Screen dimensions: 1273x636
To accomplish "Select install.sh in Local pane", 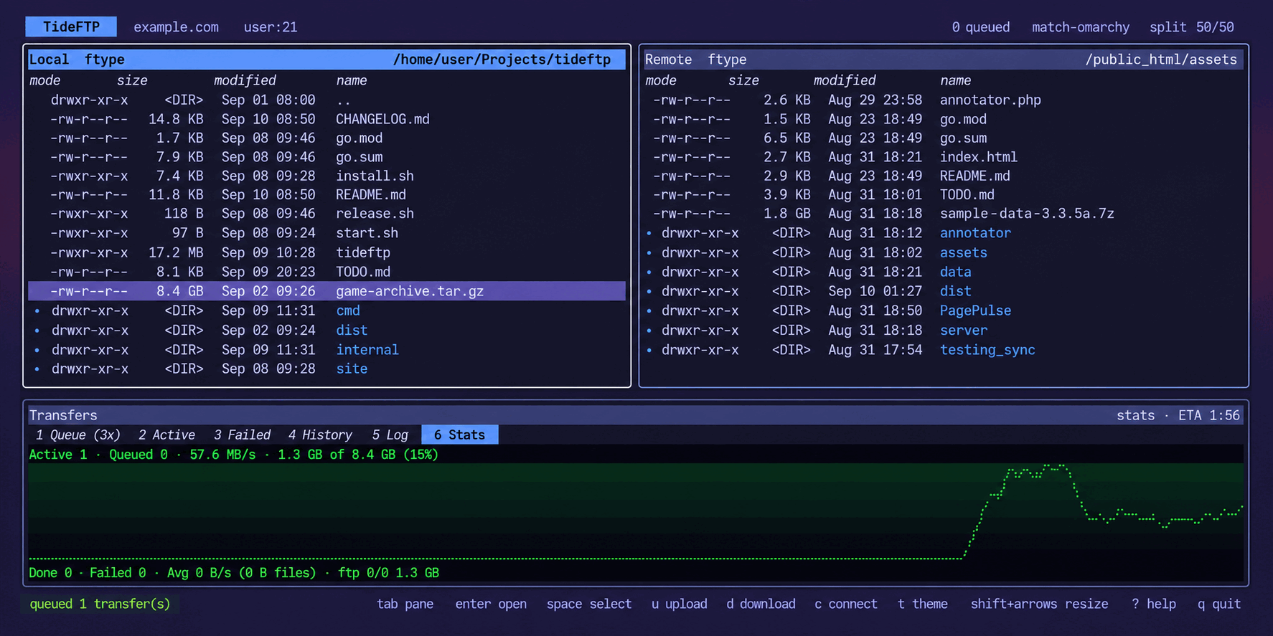I will click(327, 176).
